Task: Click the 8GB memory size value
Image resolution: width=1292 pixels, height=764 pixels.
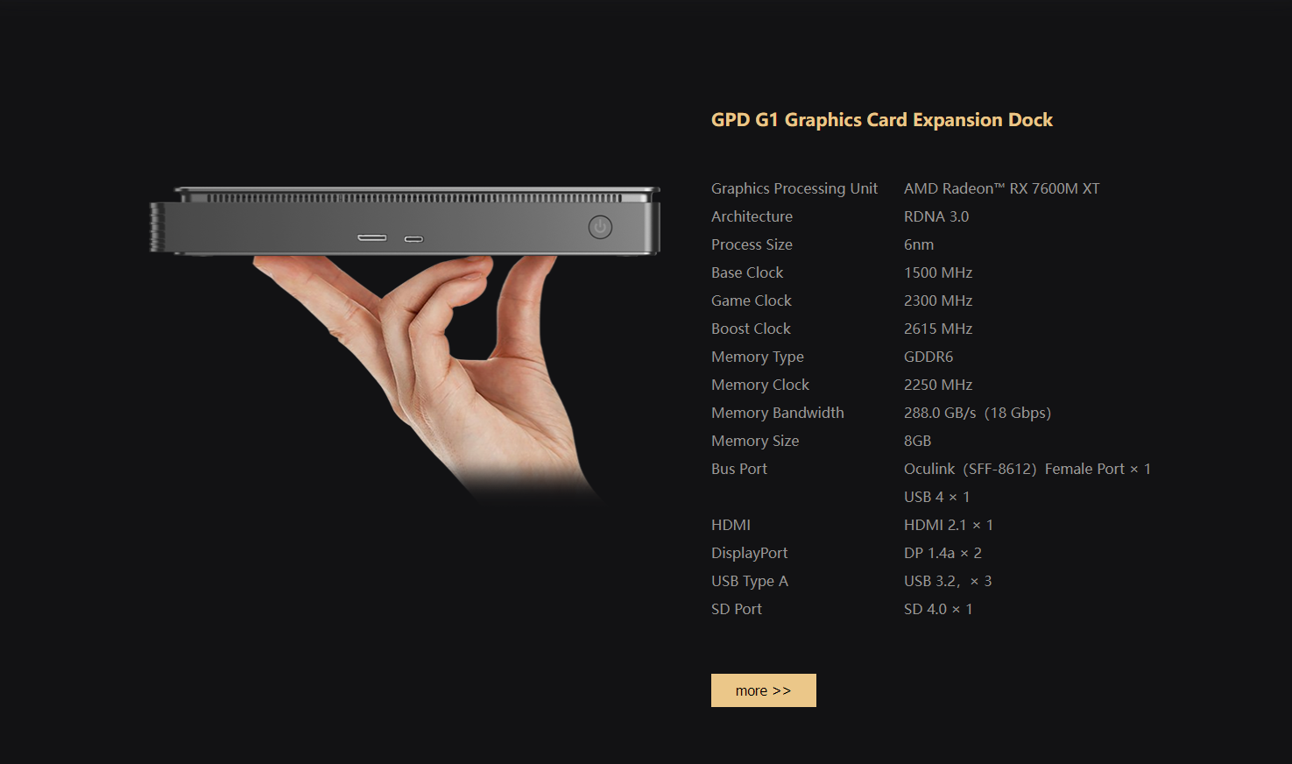Action: point(917,441)
